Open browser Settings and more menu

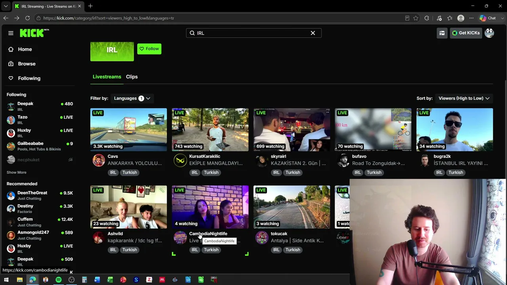(471, 18)
